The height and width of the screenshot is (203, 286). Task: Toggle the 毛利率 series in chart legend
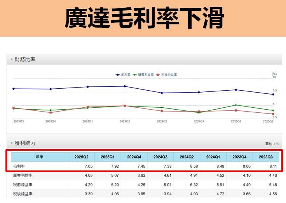(x=123, y=75)
